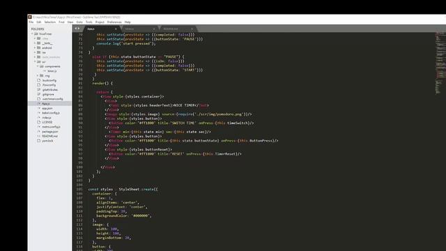The width and height of the screenshot is (446, 251).
Task: Collapse the NiceTimer root folder
Action: click(x=32, y=34)
